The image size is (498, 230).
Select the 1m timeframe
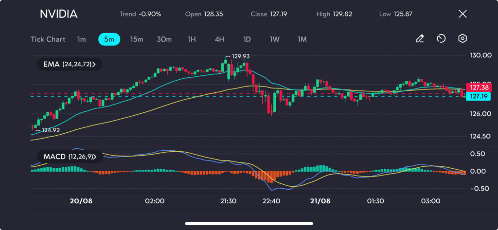point(81,39)
